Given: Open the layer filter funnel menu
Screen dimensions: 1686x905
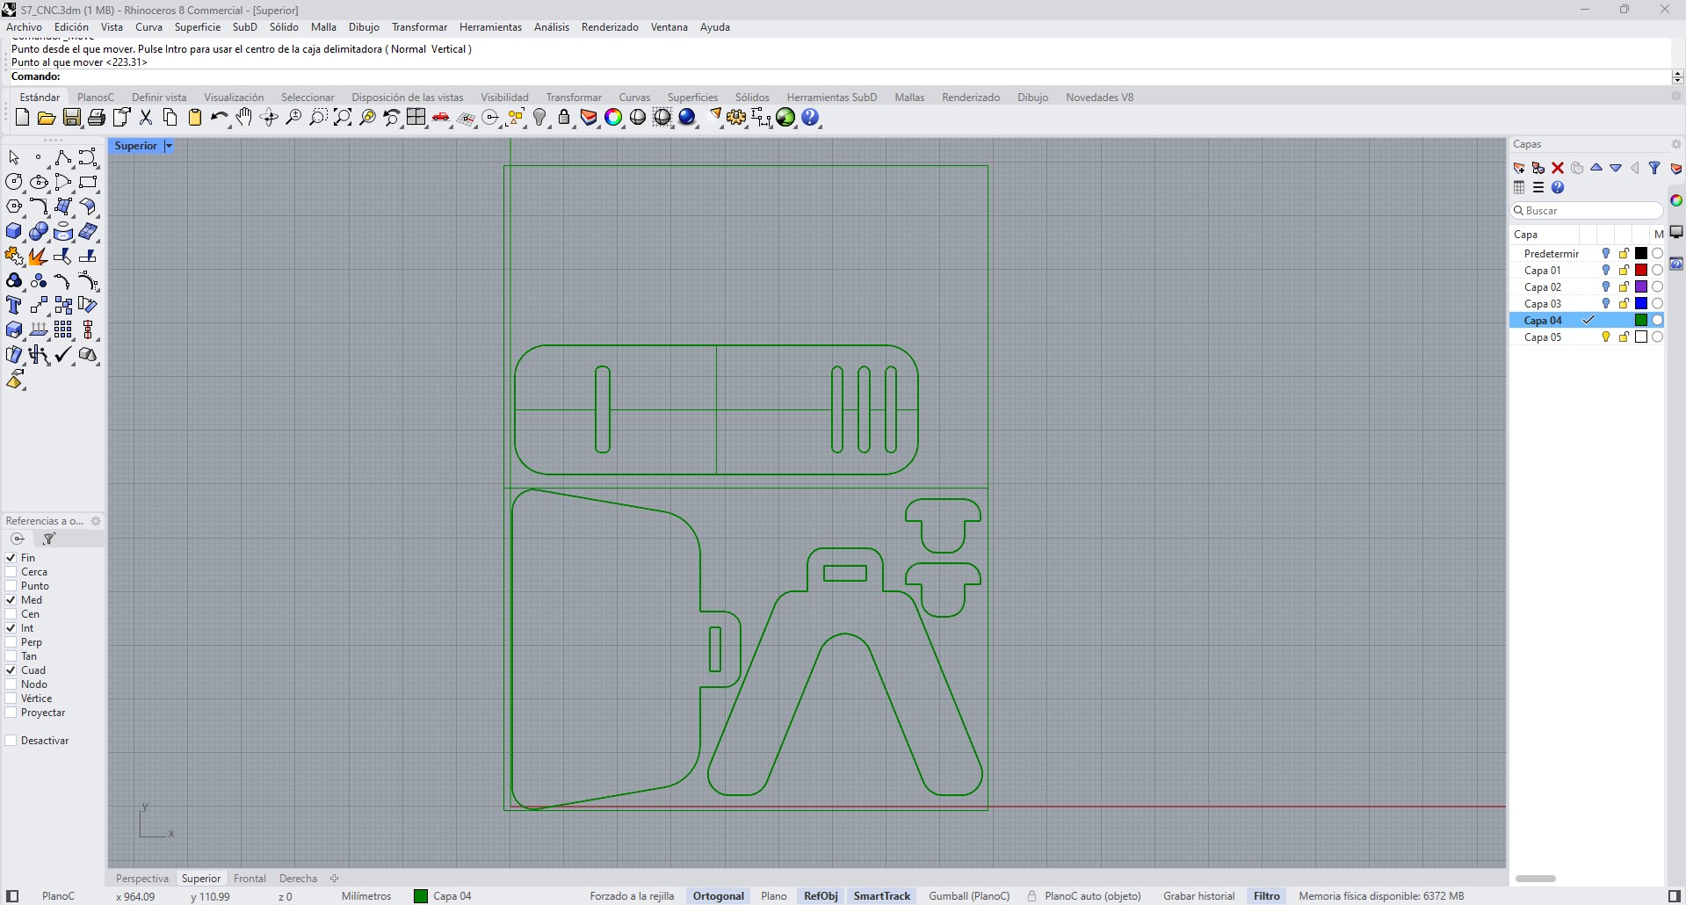Looking at the screenshot, I should click(x=1654, y=168).
